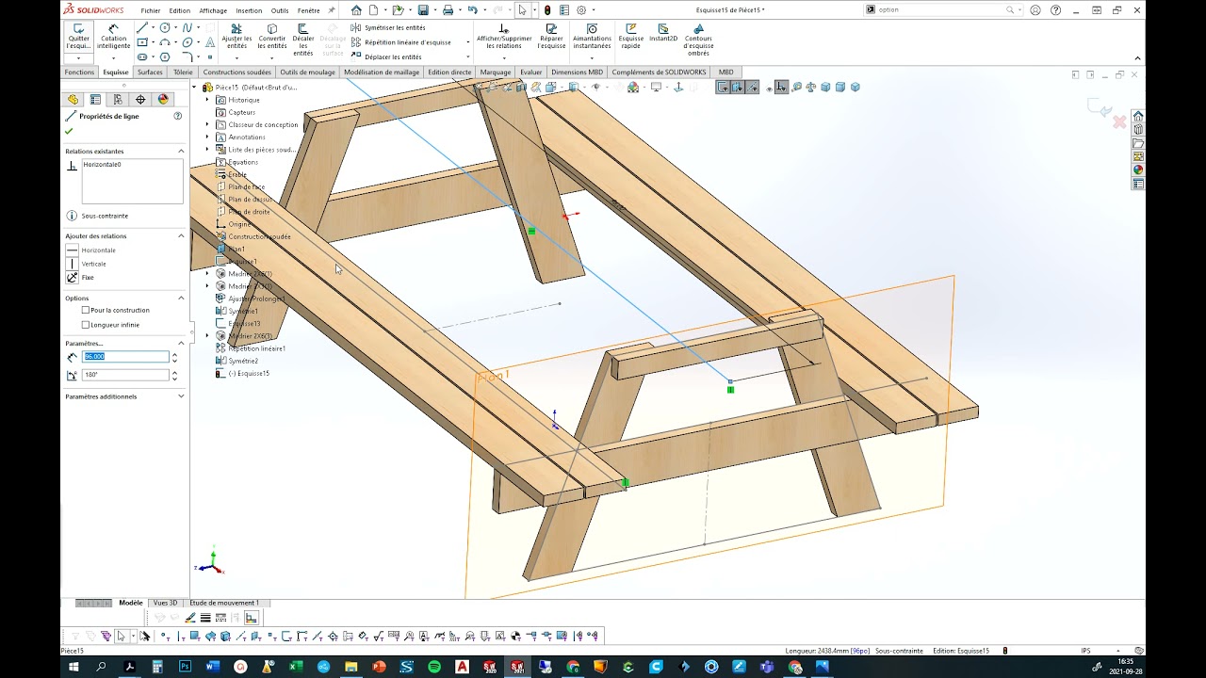Open the Outils menu
This screenshot has height=678, width=1206.
(x=280, y=10)
